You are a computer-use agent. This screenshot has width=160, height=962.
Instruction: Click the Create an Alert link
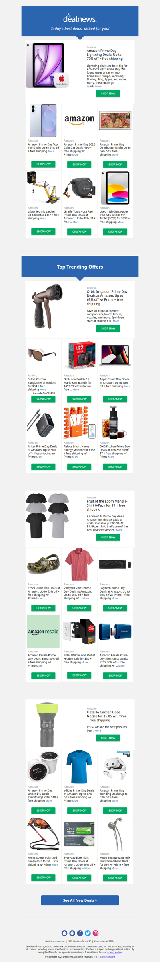[x=108, y=957]
